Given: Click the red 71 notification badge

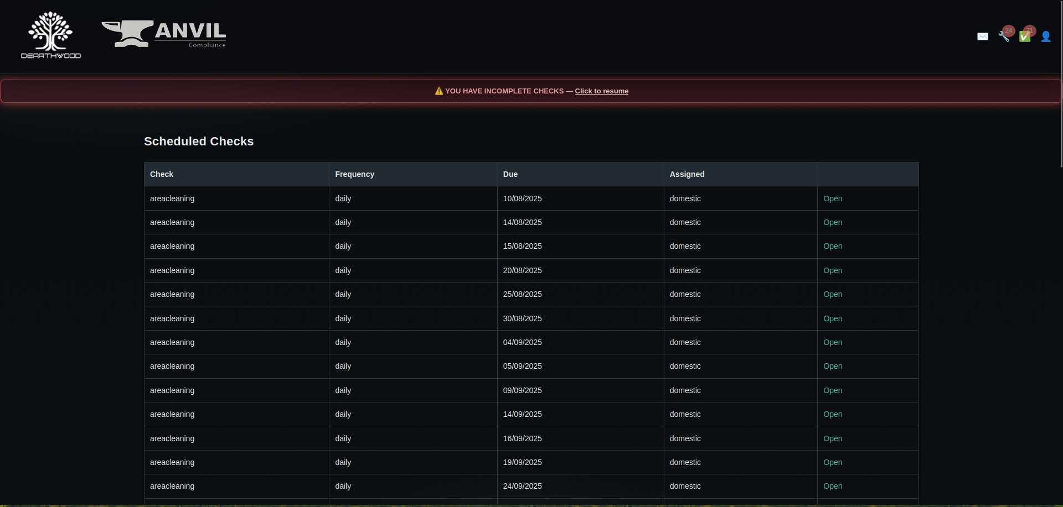Looking at the screenshot, I should [1030, 30].
